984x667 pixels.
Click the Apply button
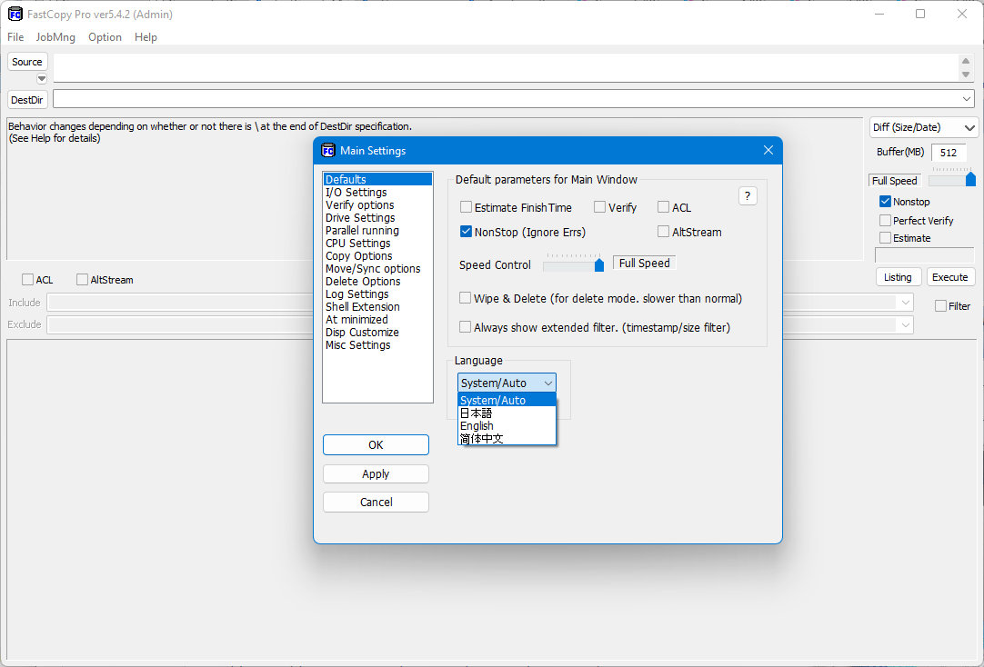click(x=376, y=474)
